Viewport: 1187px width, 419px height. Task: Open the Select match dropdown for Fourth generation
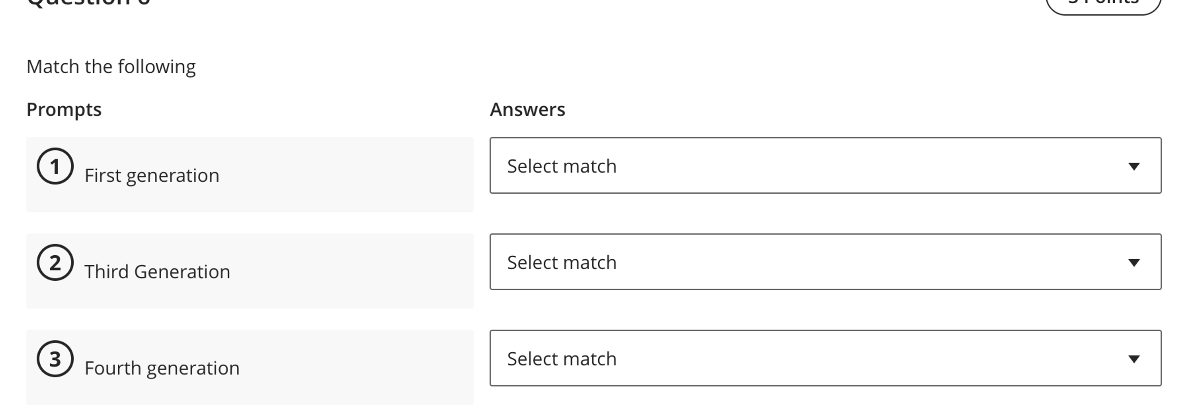coord(825,358)
